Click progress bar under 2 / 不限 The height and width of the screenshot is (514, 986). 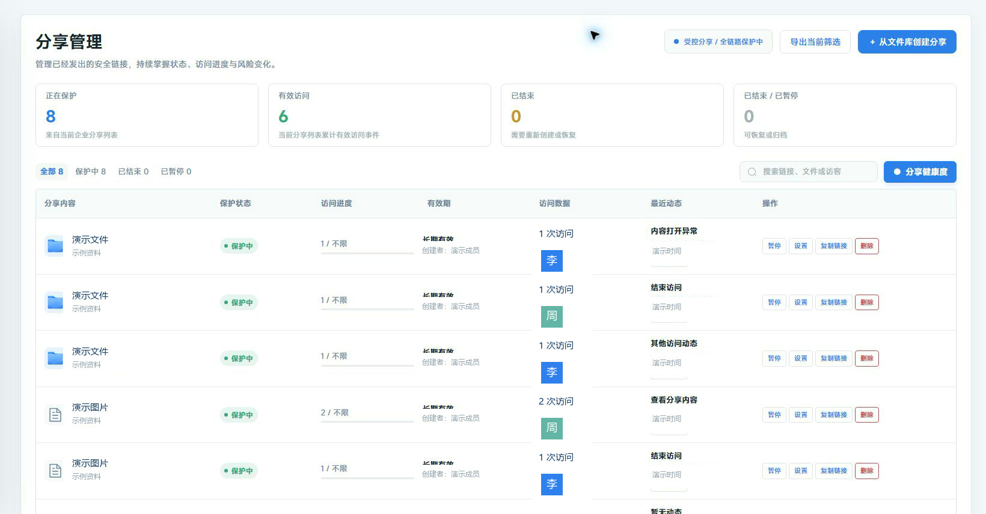[x=367, y=422]
